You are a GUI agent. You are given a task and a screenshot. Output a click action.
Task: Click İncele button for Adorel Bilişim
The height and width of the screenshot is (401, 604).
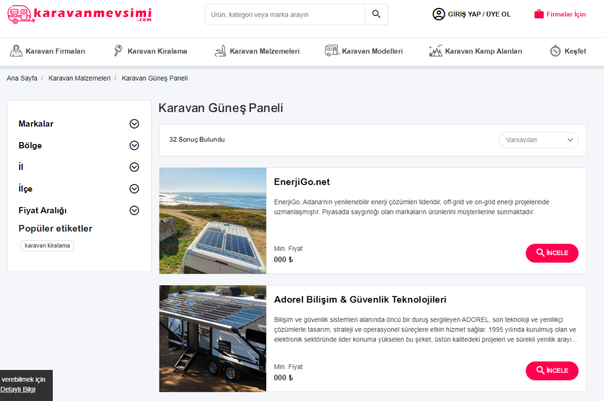click(x=552, y=371)
